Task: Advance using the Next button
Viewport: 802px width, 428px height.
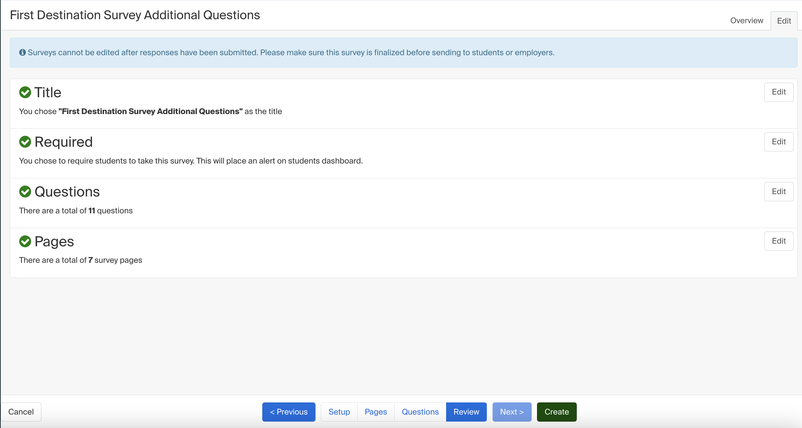Action: (511, 412)
